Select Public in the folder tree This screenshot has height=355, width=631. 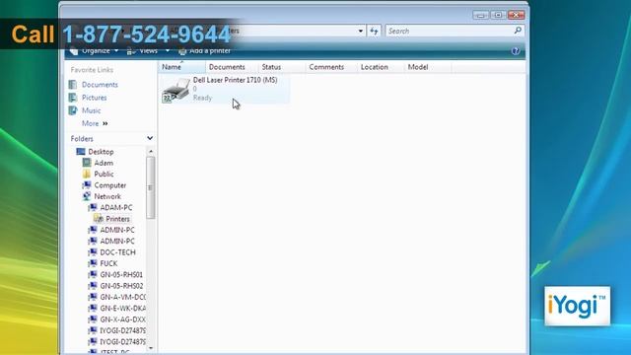[x=104, y=174]
